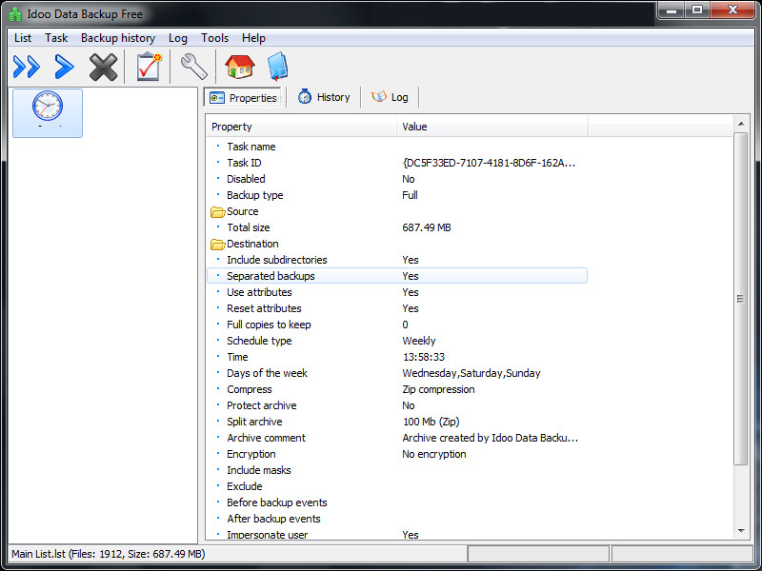The height and width of the screenshot is (571, 762).
Task: Select the Include masks row
Action: (397, 470)
